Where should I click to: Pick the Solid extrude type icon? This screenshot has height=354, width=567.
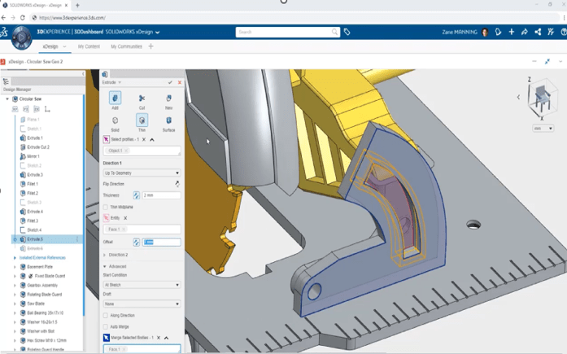(115, 121)
